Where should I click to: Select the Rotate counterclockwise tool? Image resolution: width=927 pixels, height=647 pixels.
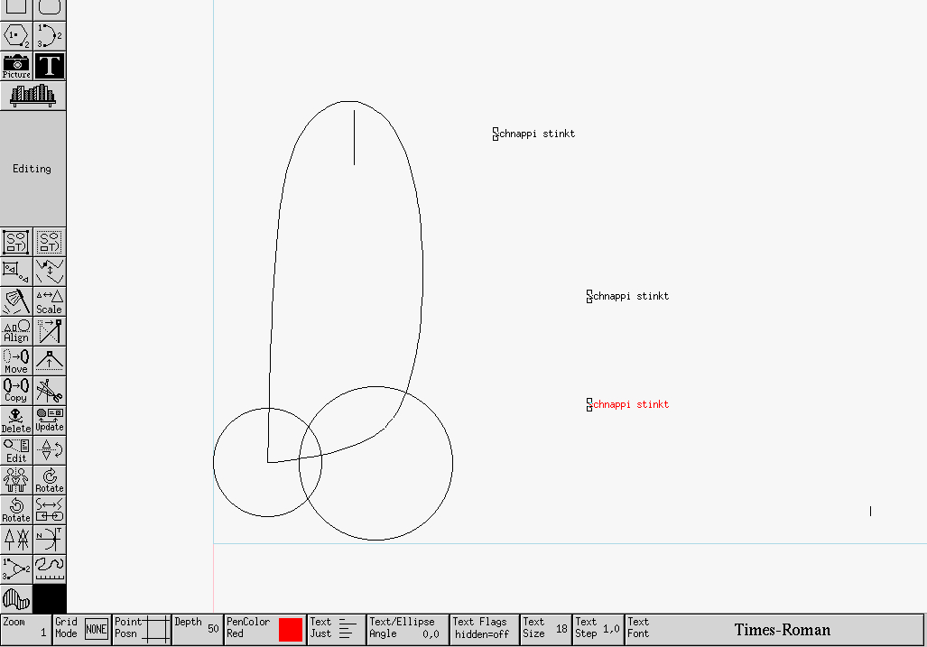point(16,510)
